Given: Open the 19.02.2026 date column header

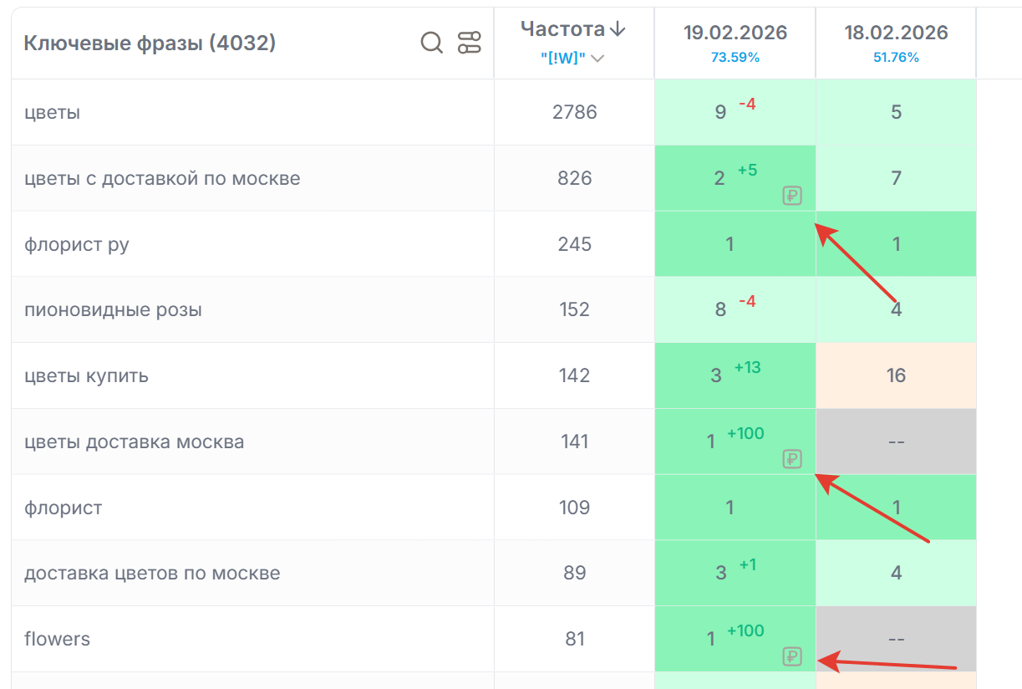Looking at the screenshot, I should (x=735, y=33).
